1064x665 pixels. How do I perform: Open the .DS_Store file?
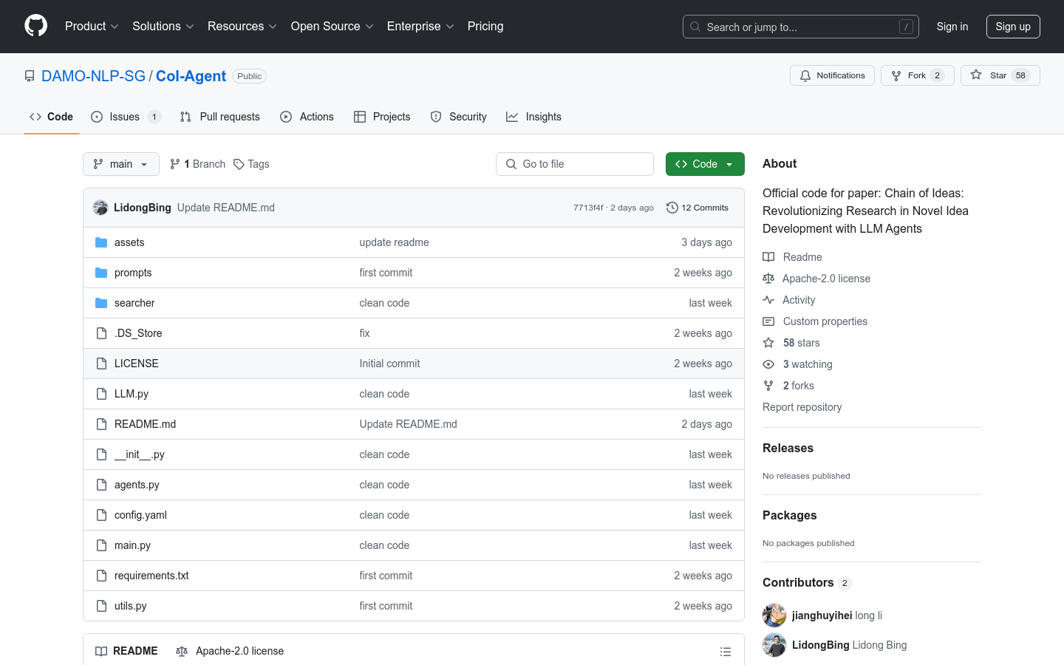[138, 333]
